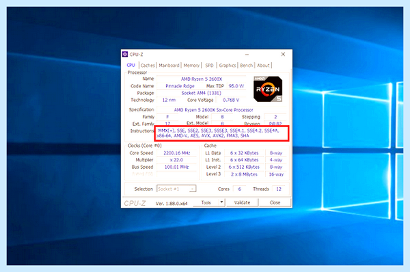Image resolution: width=410 pixels, height=272 pixels.
Task: Click the bus speed 100.01 MHz
Action: coord(176,167)
